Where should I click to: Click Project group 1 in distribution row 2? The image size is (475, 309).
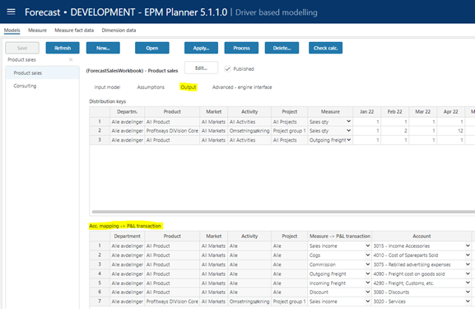[x=289, y=131]
